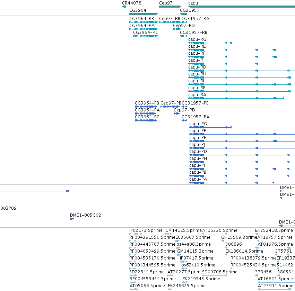Screen dimensions: 295x291
Task: Choose the AT01976.5prime EST
Action: coord(274,248)
